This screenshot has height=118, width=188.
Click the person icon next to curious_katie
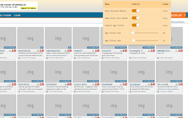coord(96,84)
